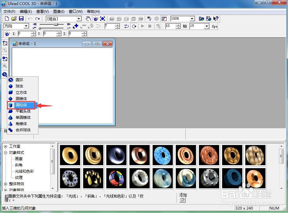Select 斜角 in the tree
This screenshot has height=213, width=288.
tap(19, 165)
